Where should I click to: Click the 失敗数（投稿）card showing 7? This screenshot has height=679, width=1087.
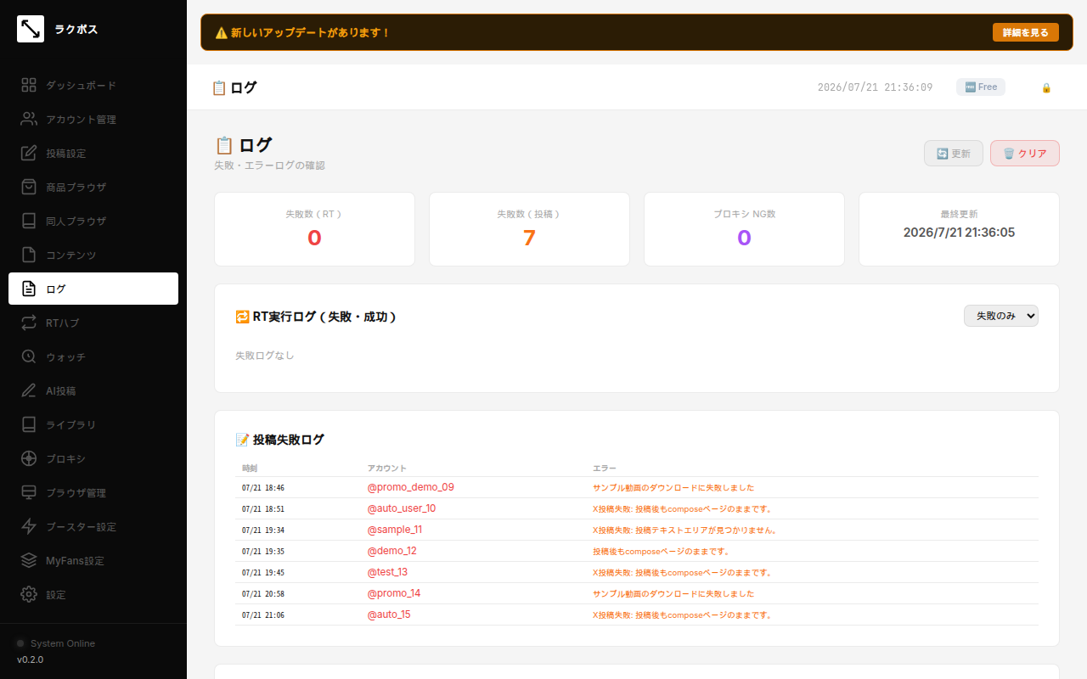pos(529,229)
